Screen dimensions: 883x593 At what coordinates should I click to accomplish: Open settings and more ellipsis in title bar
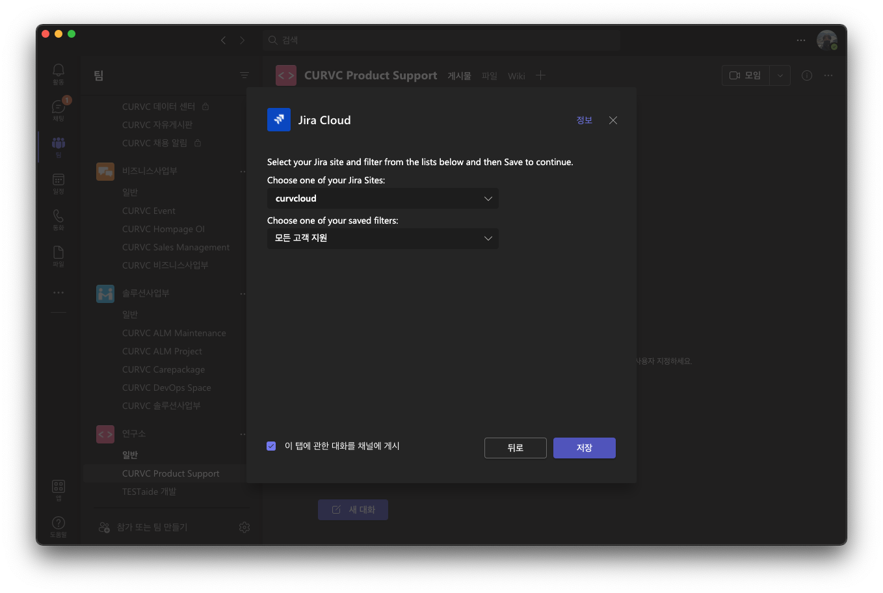(x=801, y=40)
